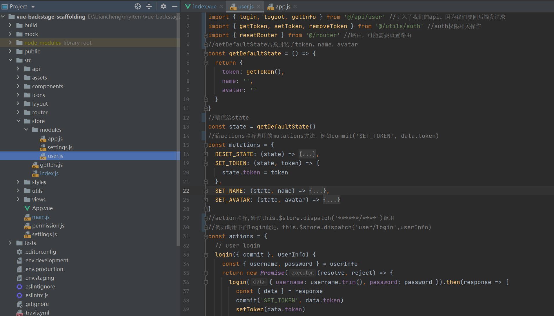The width and height of the screenshot is (554, 316).
Task: Expand folded SET_AVATAR block on line 25
Action: click(206, 200)
